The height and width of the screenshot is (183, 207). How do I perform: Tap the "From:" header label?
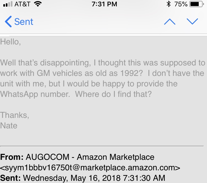pyautogui.click(x=12, y=157)
